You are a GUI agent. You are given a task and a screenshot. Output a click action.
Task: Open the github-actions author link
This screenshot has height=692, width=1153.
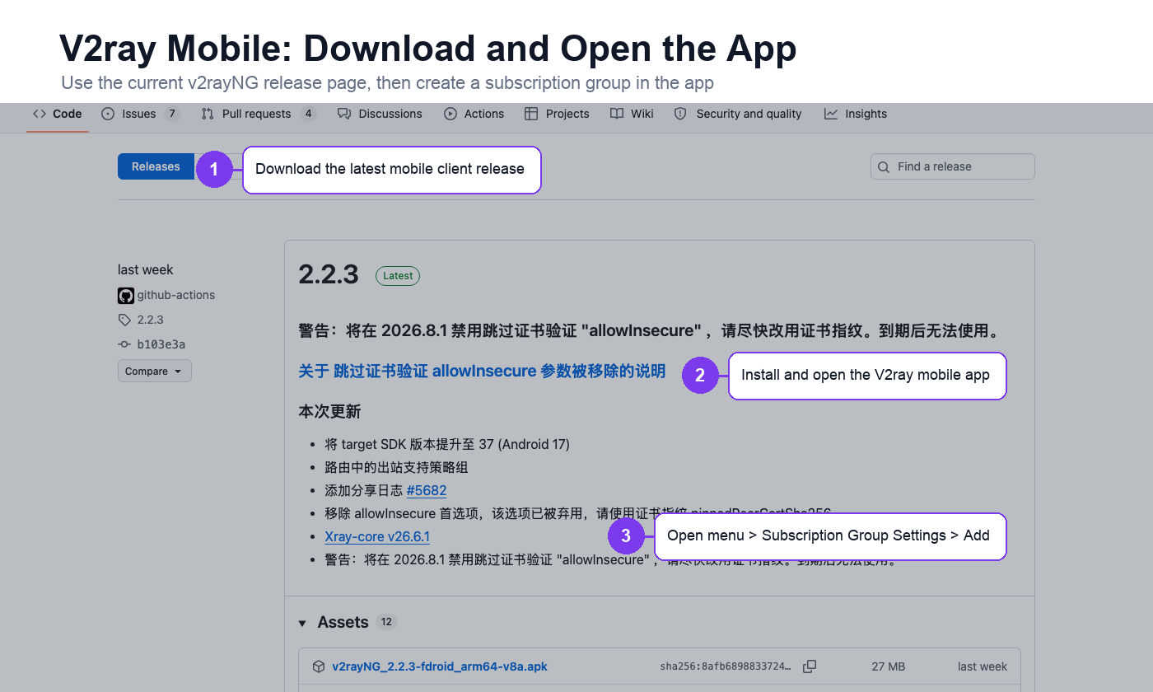176,295
